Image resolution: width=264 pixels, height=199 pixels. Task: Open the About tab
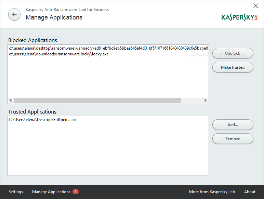click(x=250, y=192)
